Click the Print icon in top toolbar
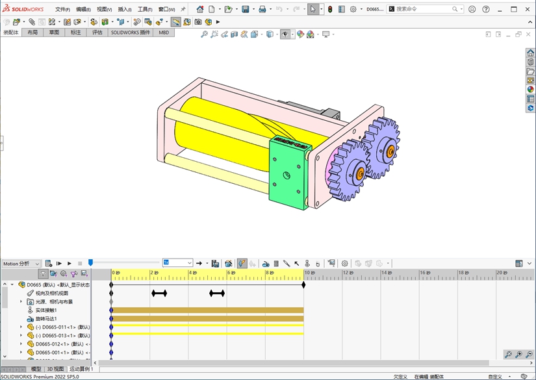The width and height of the screenshot is (536, 380). click(262, 10)
